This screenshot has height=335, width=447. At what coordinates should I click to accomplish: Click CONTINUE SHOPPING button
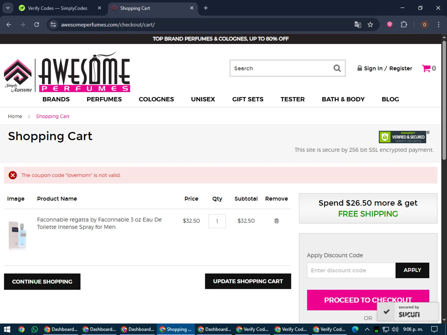click(42, 281)
